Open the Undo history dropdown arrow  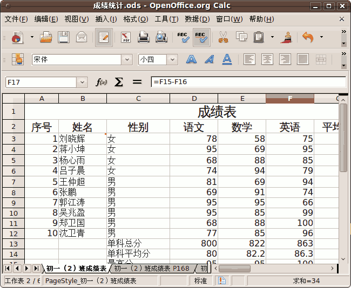(x=322, y=37)
